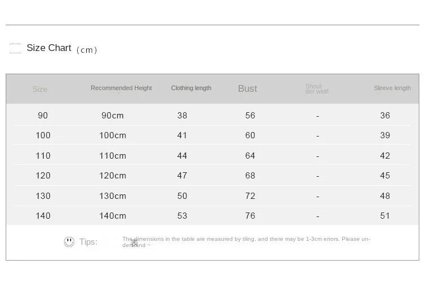Screen dimensions: 425x285
Task: Click the Sleeve length column header
Action: pyautogui.click(x=392, y=88)
